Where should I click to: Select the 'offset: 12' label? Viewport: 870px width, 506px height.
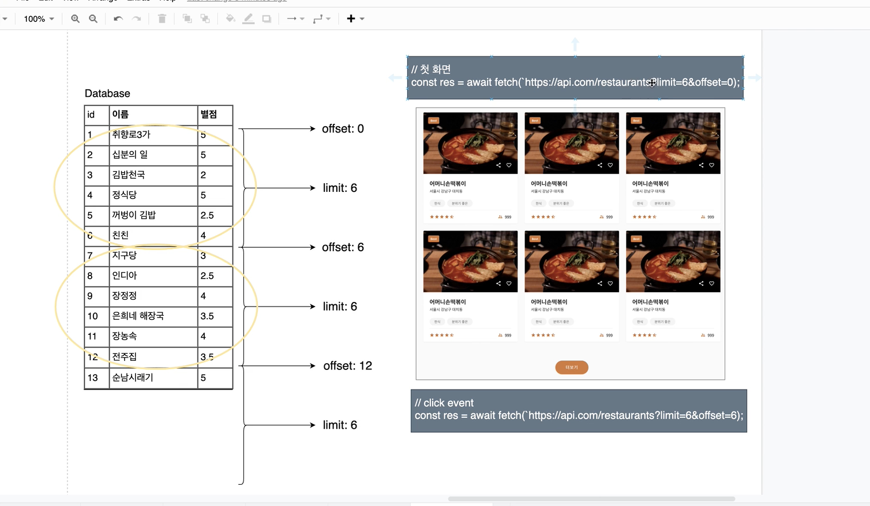point(347,366)
